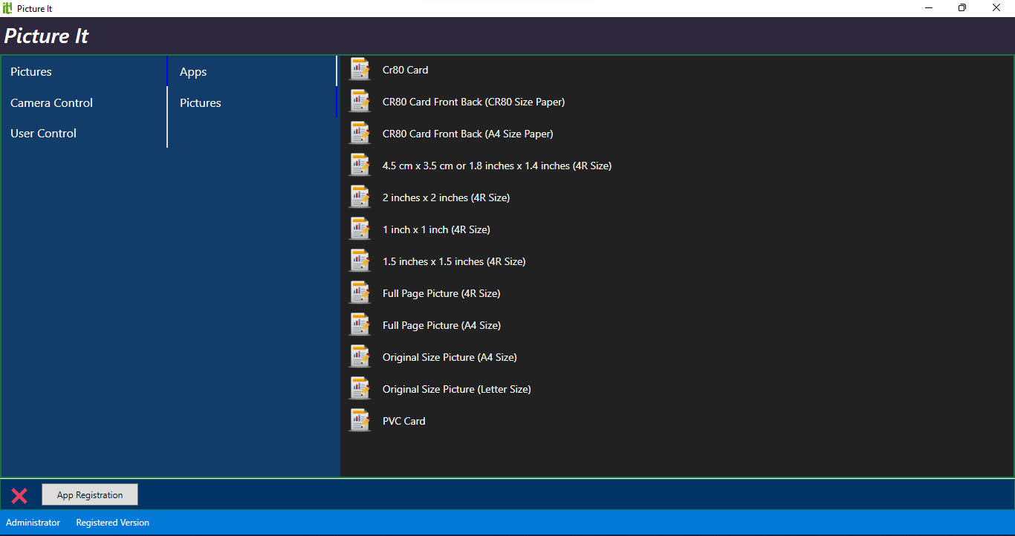Open Camera Control in the left menu
This screenshot has height=536, width=1015.
click(51, 103)
